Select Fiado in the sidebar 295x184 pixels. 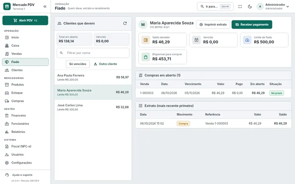[25, 62]
